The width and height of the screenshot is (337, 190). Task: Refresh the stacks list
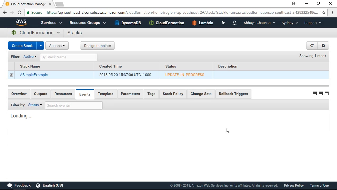click(x=312, y=46)
